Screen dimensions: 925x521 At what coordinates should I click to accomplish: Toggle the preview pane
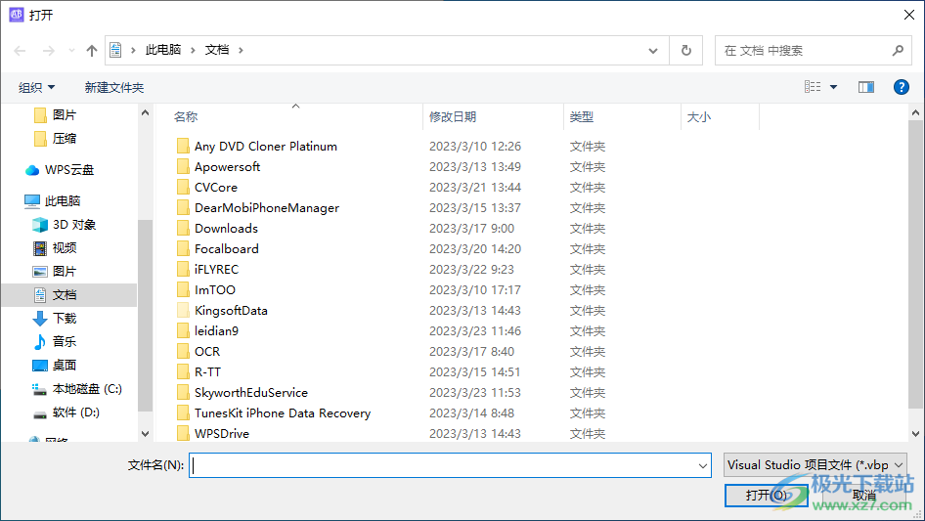click(866, 87)
